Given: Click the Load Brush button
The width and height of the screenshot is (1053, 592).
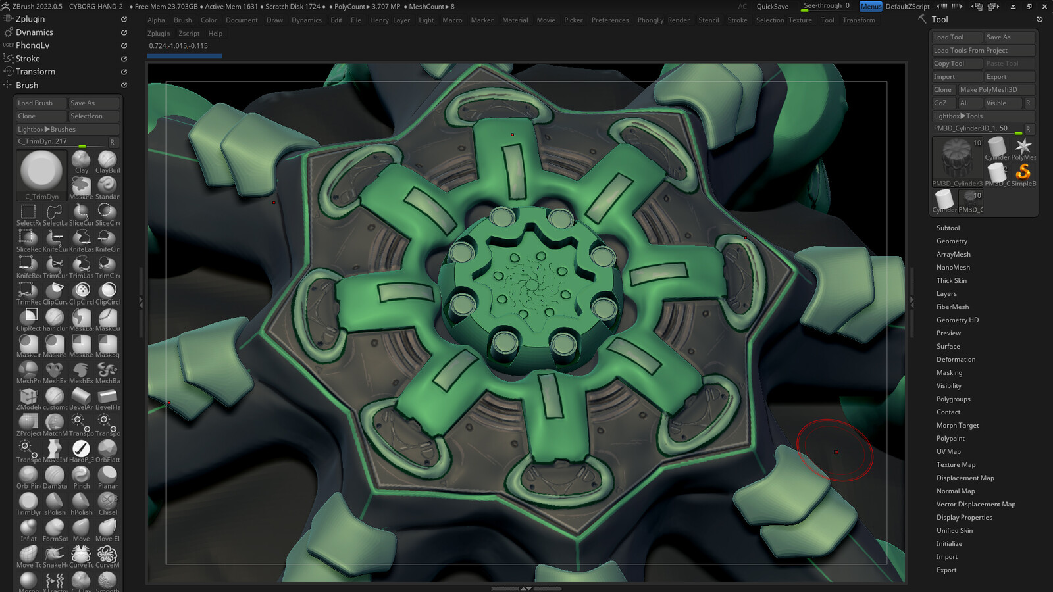Looking at the screenshot, I should tap(41, 103).
